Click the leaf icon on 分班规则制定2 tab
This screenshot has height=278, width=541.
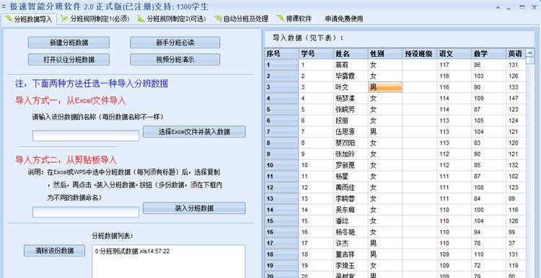[x=141, y=18]
